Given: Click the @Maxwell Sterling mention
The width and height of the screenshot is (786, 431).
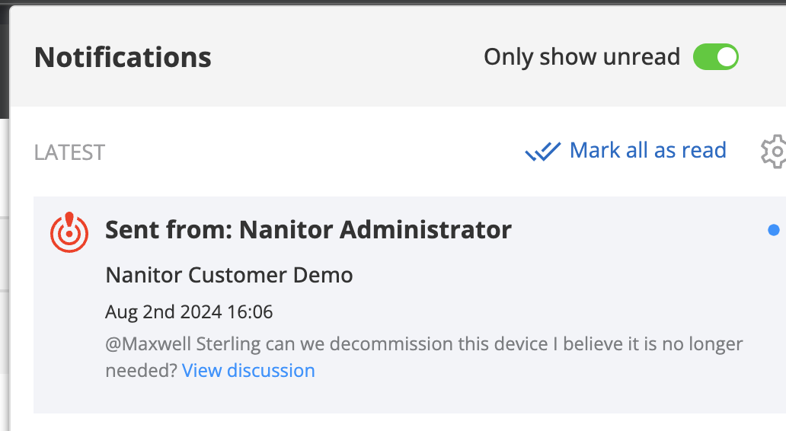Looking at the screenshot, I should (183, 344).
